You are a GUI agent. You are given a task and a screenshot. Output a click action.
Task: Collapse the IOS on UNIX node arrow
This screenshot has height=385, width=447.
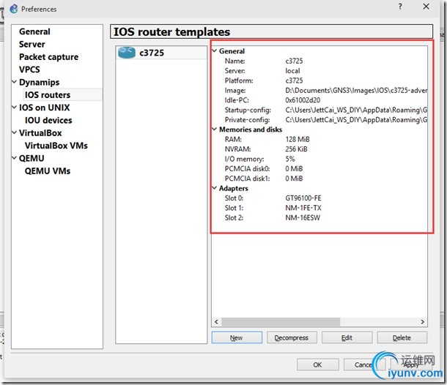pyautogui.click(x=14, y=108)
